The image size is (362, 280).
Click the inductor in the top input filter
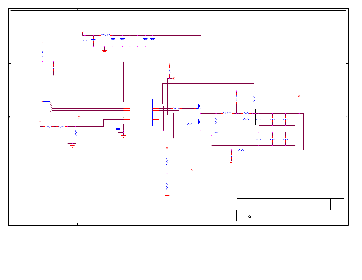(x=105, y=35)
